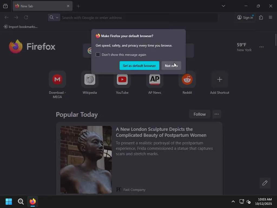Open the search engine selector dropdown
277x208 pixels.
(54, 17)
